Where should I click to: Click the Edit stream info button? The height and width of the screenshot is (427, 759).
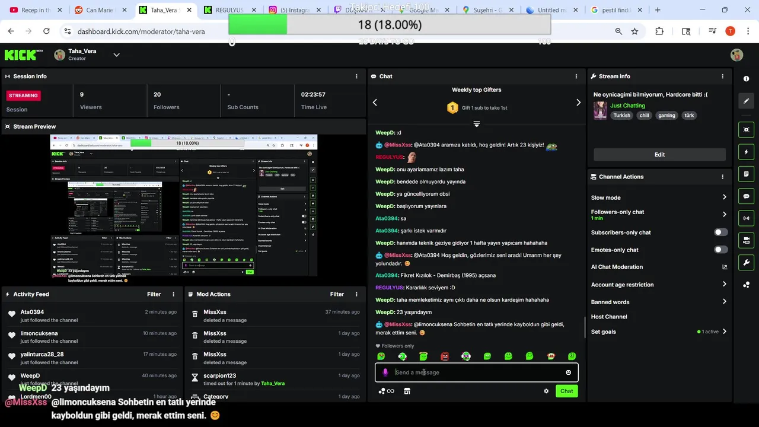[x=659, y=154]
